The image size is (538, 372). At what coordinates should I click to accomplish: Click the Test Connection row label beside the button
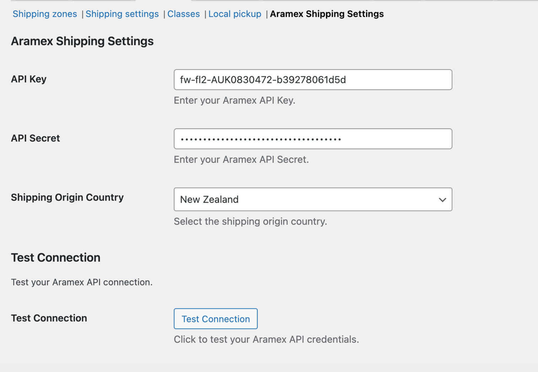coord(49,318)
